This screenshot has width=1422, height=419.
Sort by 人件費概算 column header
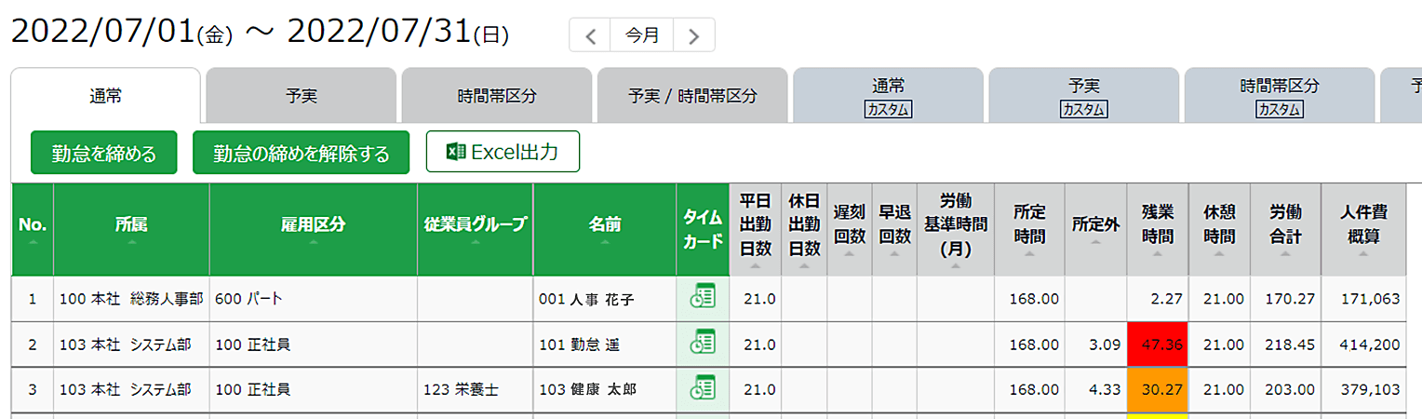1363,229
